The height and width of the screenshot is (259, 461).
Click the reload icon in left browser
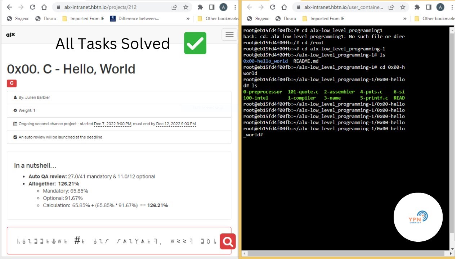tap(32, 7)
